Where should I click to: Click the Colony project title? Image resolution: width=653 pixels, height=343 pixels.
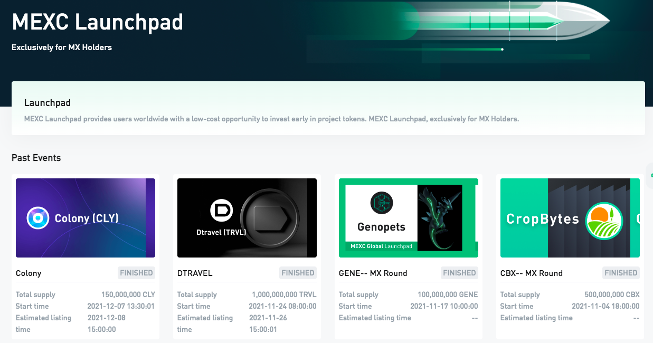point(29,273)
